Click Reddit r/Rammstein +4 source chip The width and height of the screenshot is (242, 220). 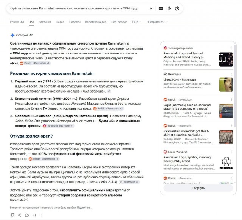[35, 63]
